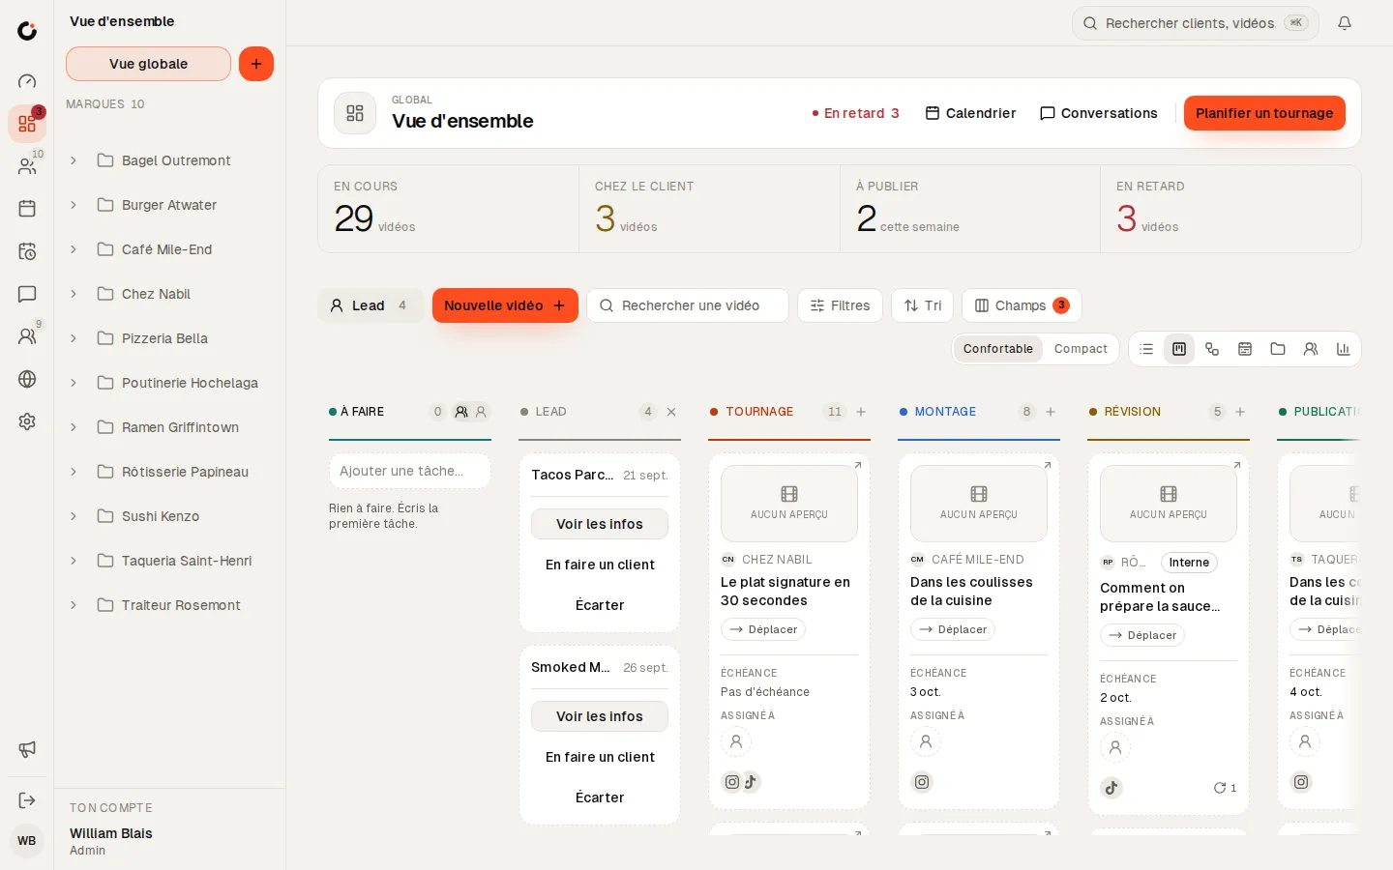Click in Rechercher une vidéo field

[688, 305]
